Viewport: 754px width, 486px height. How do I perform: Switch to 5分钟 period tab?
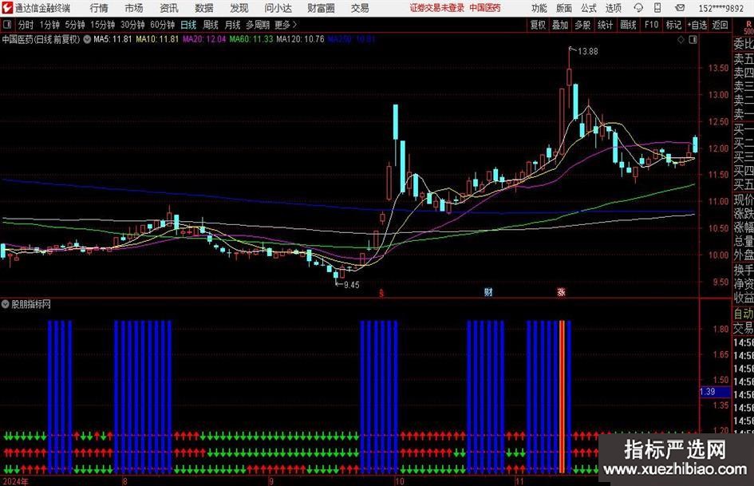(x=74, y=25)
